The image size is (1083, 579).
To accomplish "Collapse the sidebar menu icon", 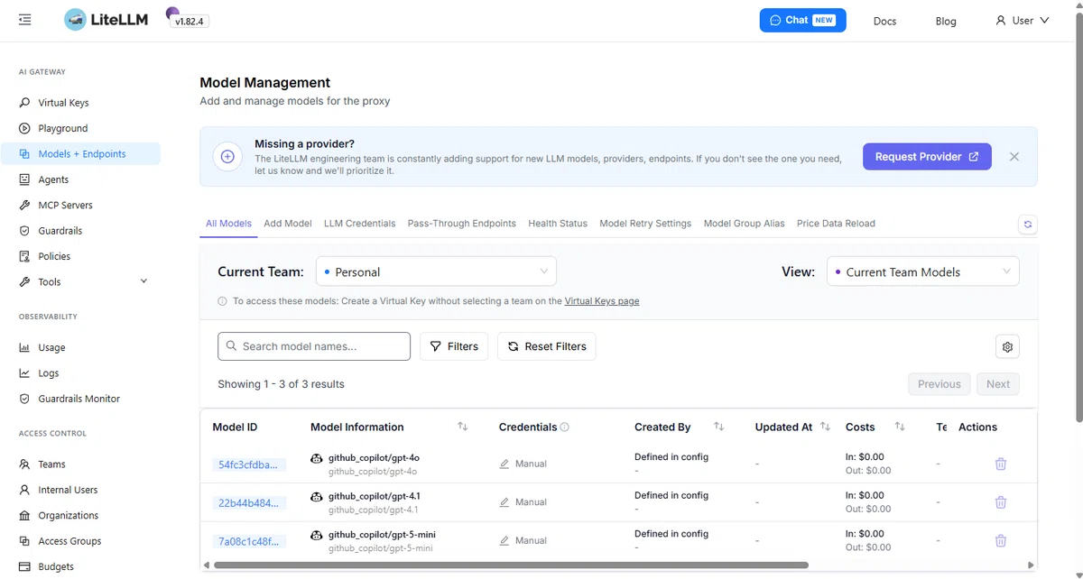I will [x=24, y=20].
